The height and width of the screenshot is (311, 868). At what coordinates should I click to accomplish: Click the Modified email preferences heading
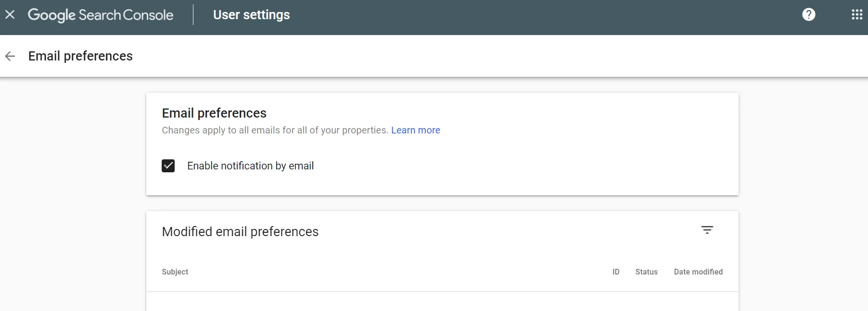tap(240, 231)
